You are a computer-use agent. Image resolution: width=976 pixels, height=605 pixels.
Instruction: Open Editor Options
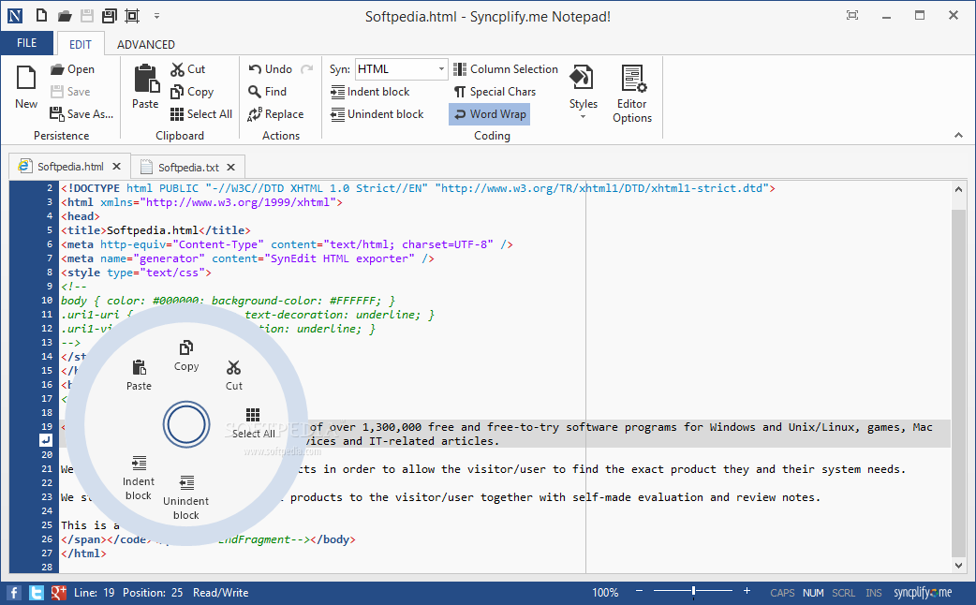[x=632, y=94]
